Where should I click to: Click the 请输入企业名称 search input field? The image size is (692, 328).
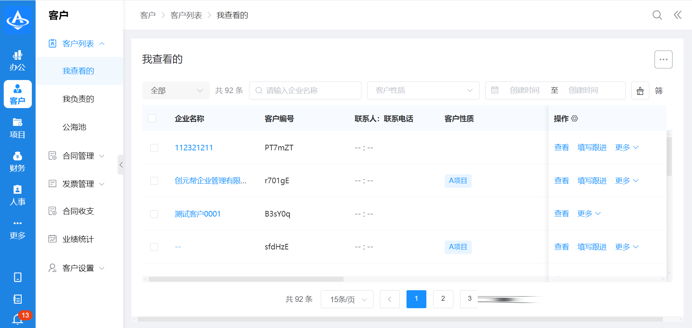click(309, 91)
